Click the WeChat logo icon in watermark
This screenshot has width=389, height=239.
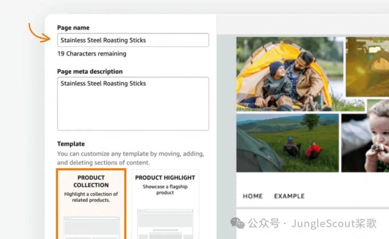coord(237,223)
